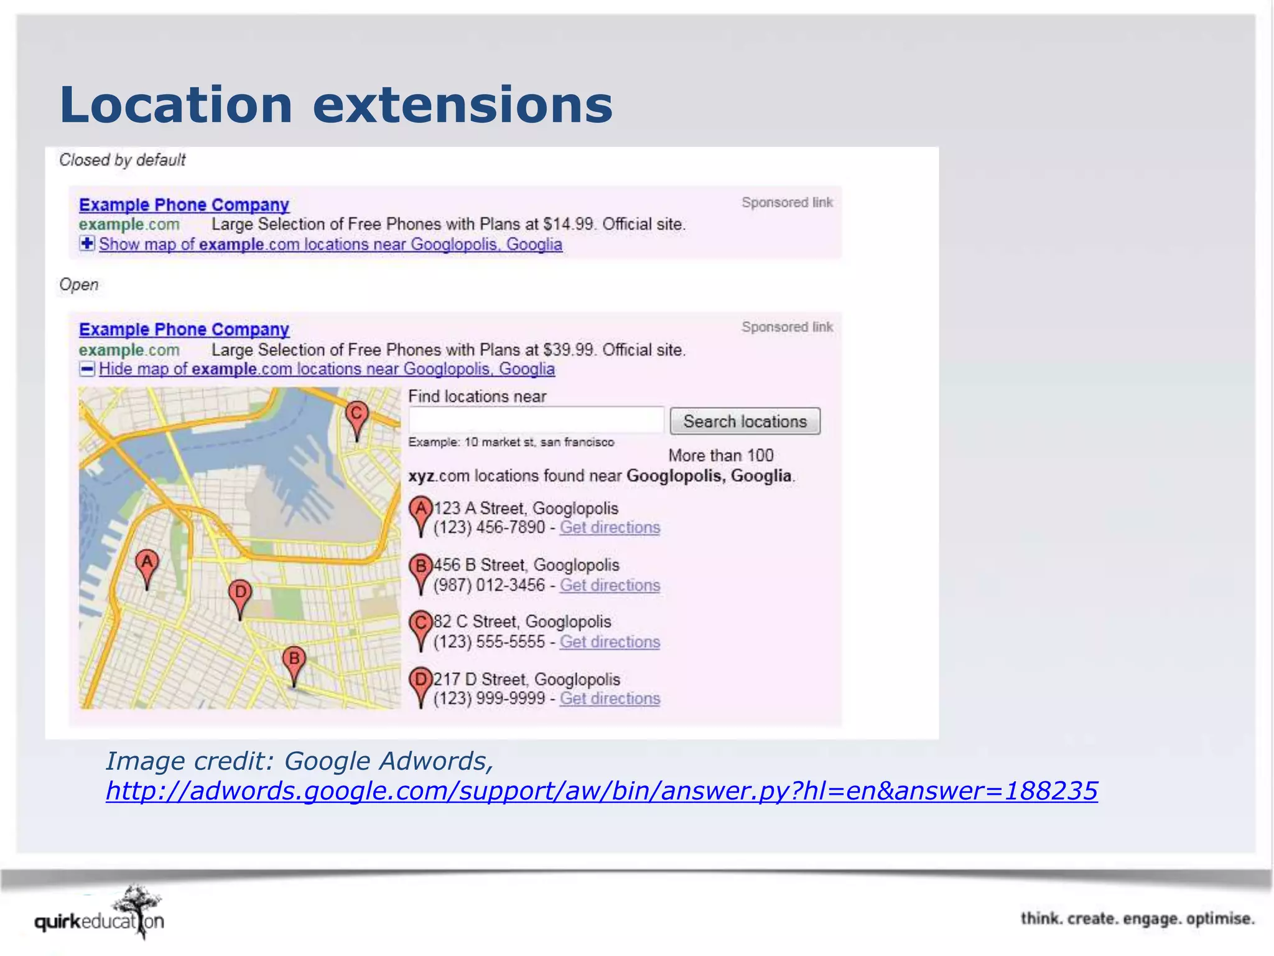This screenshot has width=1274, height=956.
Task: Click the '82 C Street, Googlopolis' address
Action: [x=523, y=622]
